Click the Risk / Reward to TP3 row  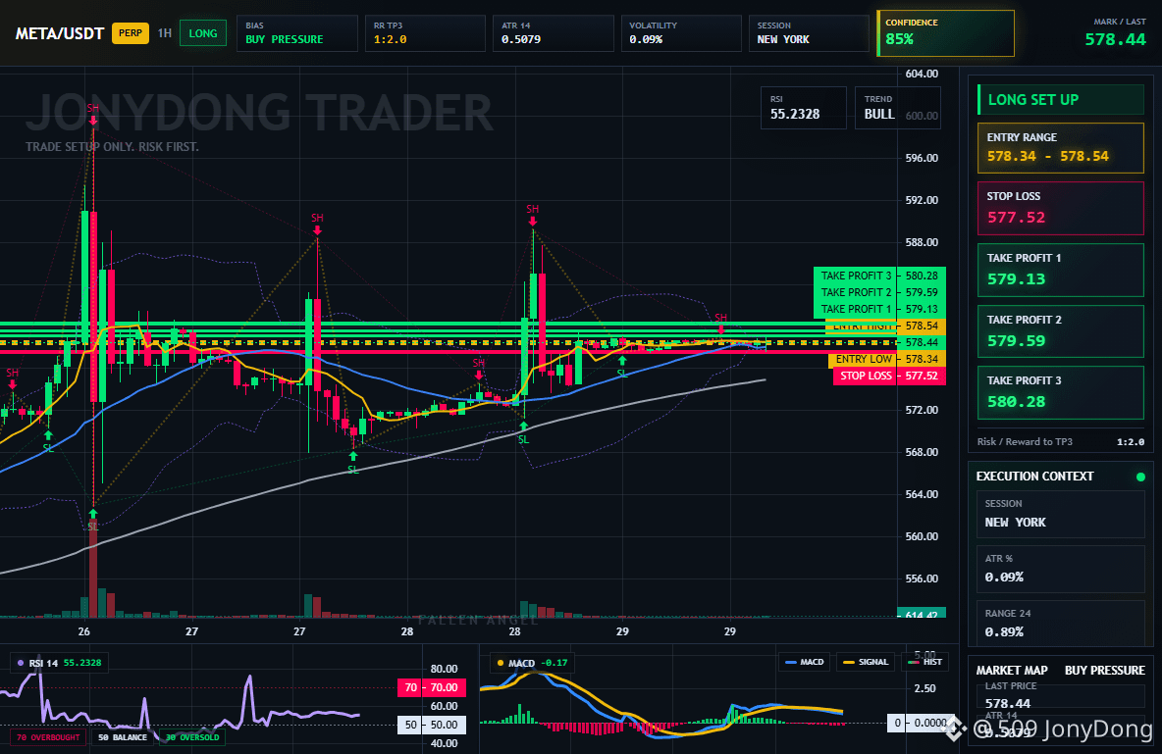pos(1061,441)
